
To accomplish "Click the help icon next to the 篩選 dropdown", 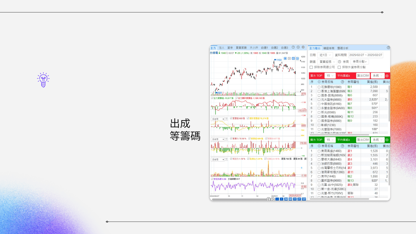I will (339, 62).
